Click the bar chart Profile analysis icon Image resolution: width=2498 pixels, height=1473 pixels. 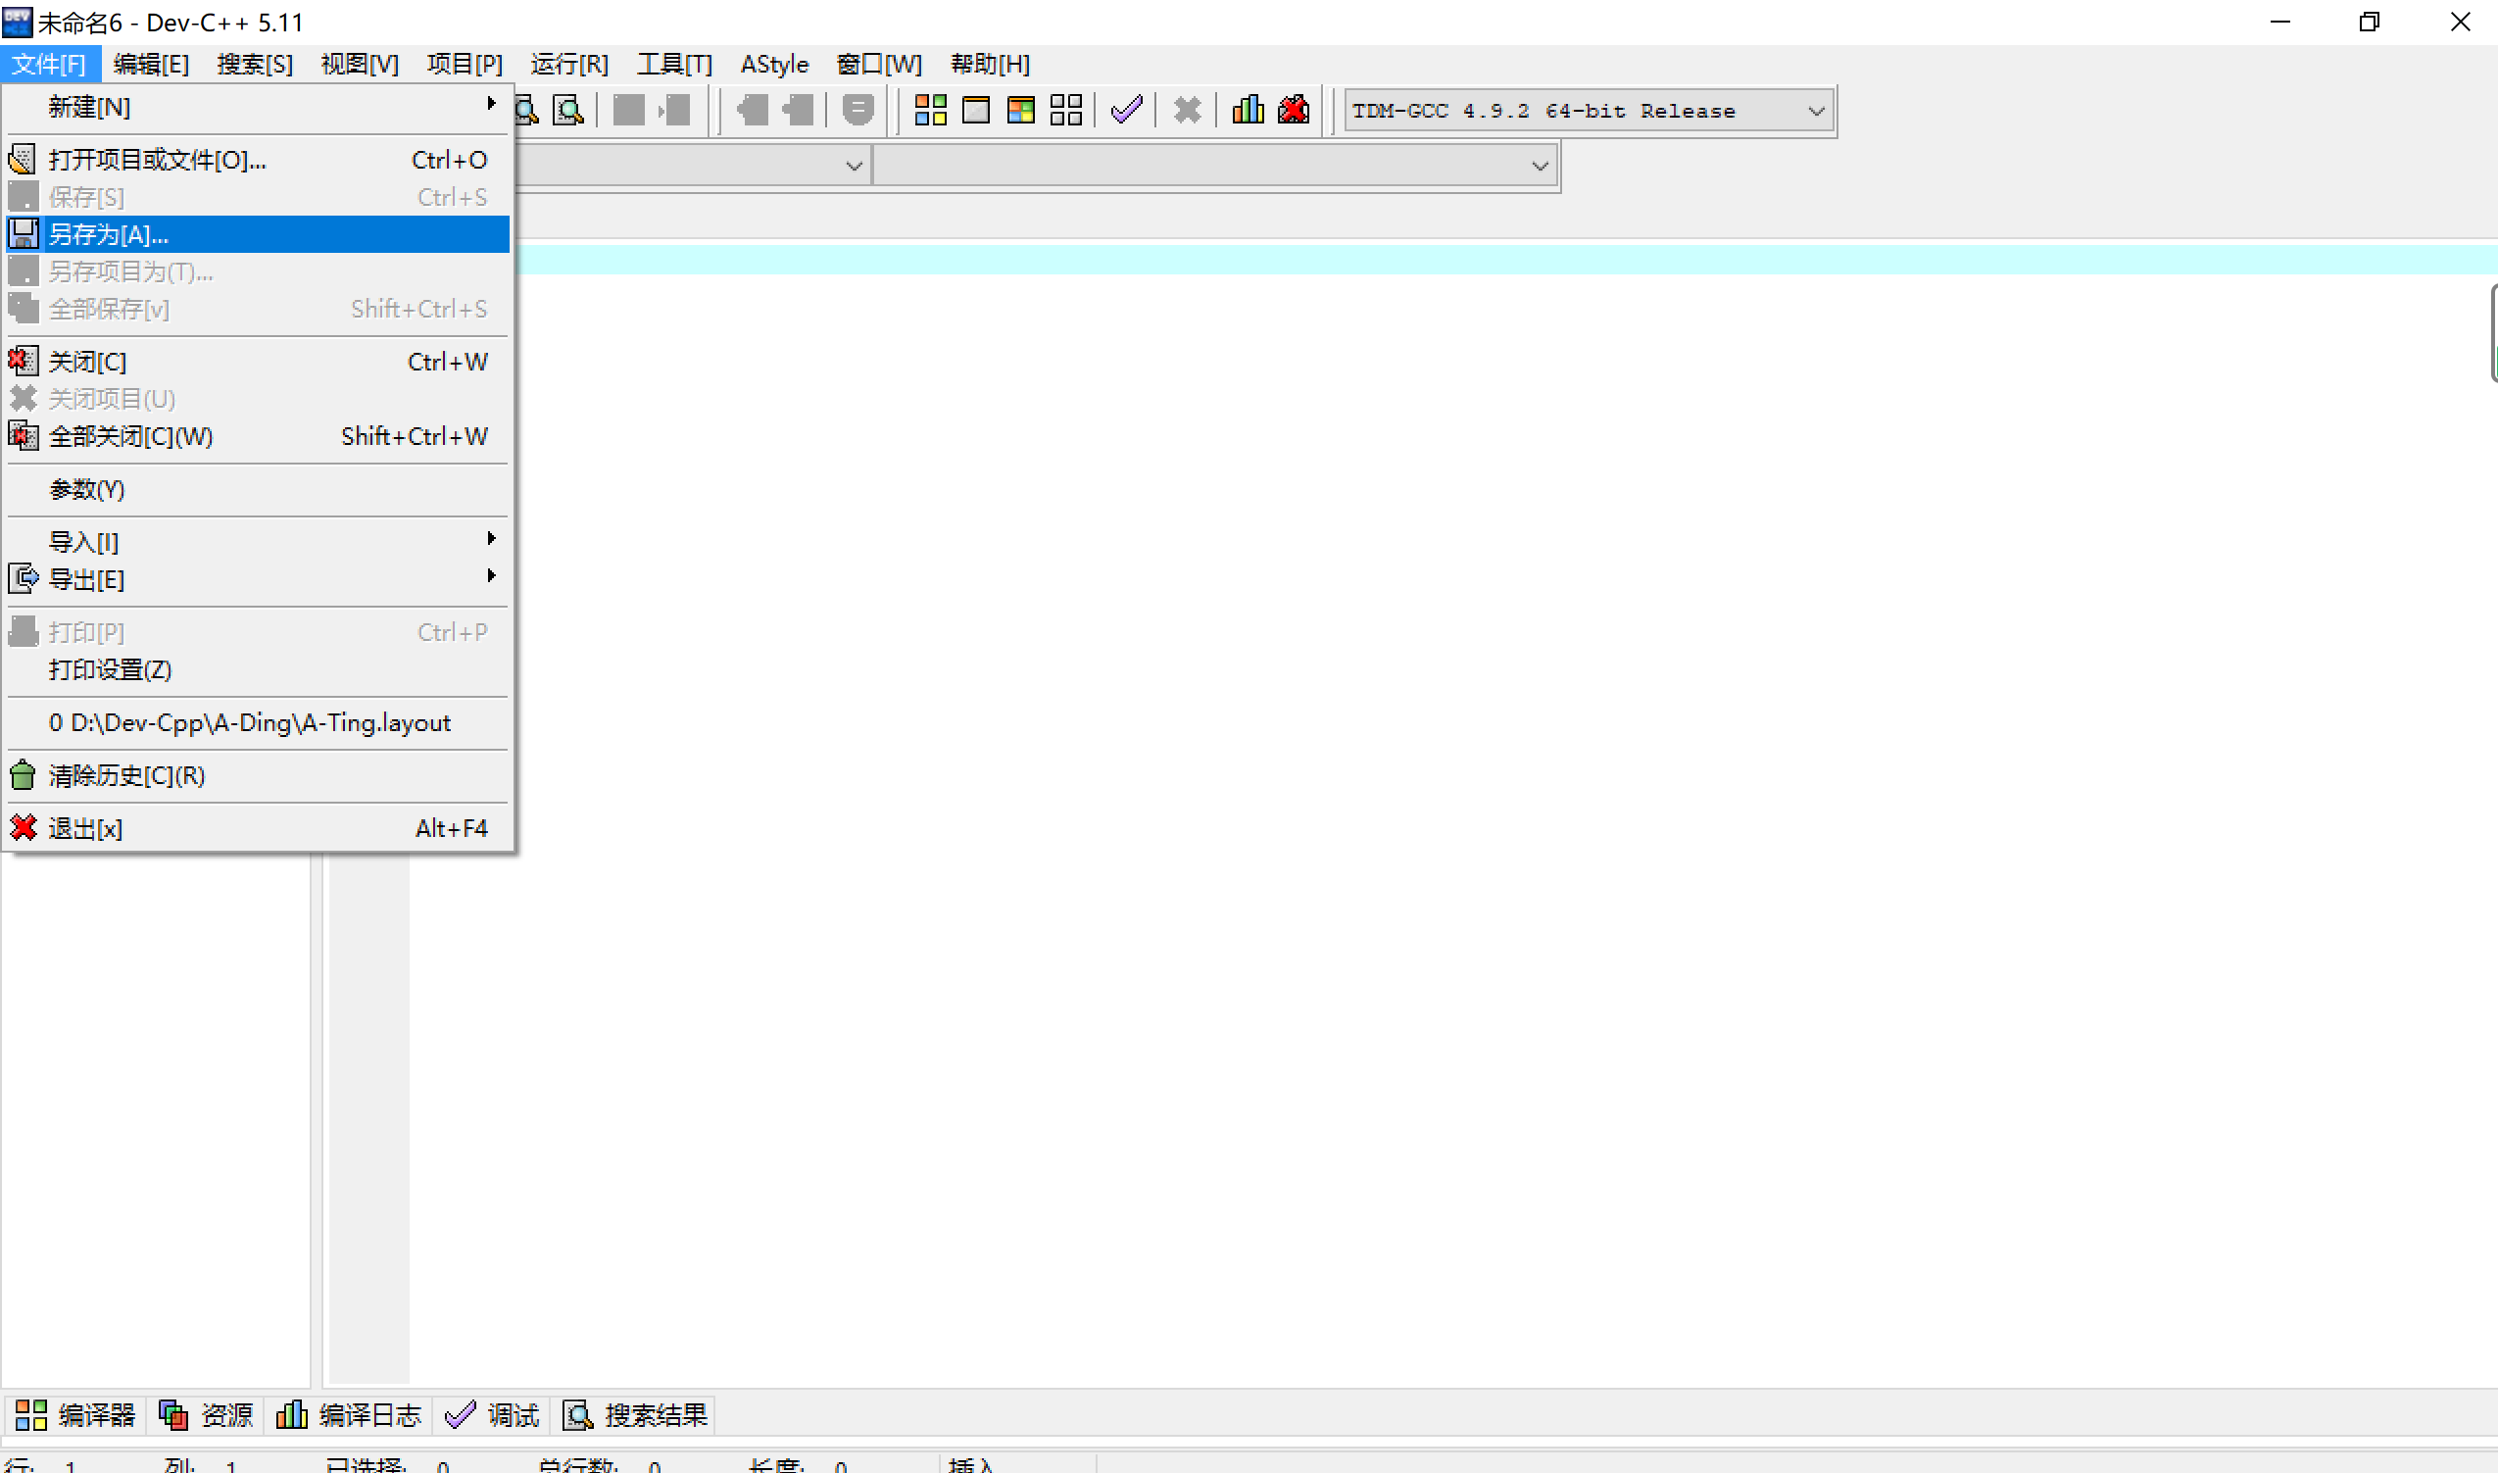(x=1248, y=109)
